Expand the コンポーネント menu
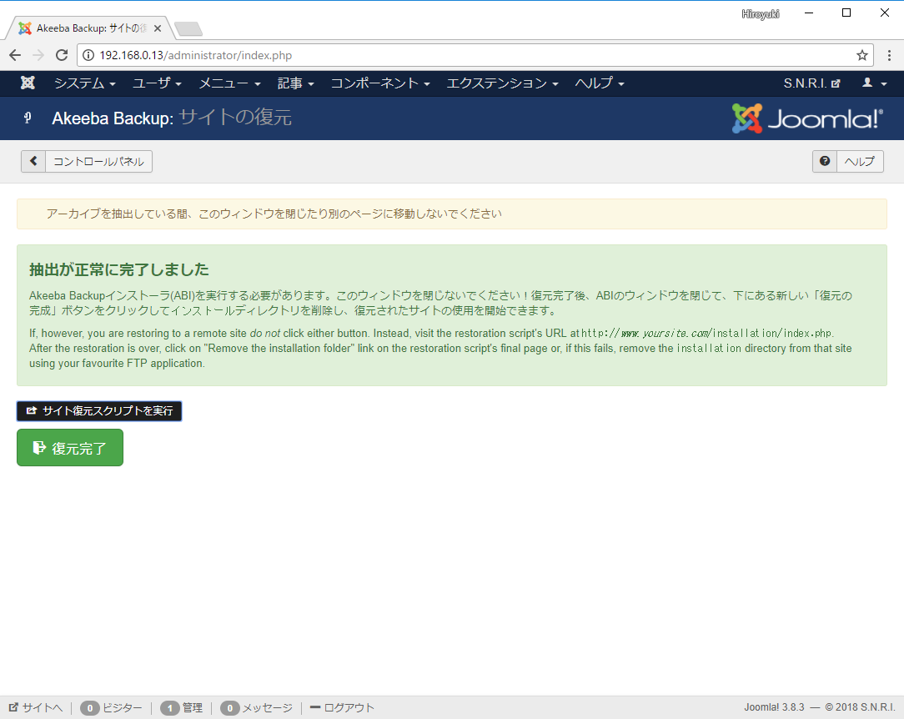904x719 pixels. pyautogui.click(x=380, y=83)
